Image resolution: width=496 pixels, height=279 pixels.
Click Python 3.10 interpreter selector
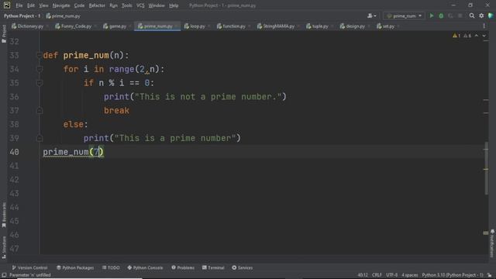click(453, 275)
